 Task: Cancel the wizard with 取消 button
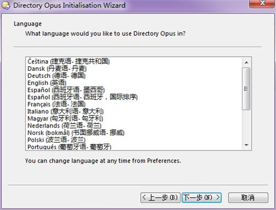[248, 198]
